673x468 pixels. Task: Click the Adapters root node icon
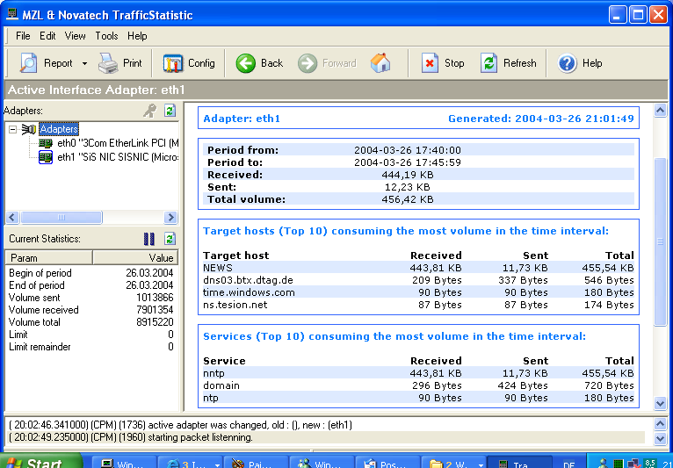tap(29, 129)
